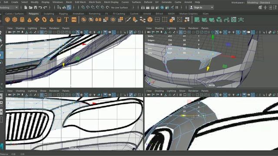Click the Save Scene floppy icon
Viewport: 278px width, 156px height.
pos(36,7)
